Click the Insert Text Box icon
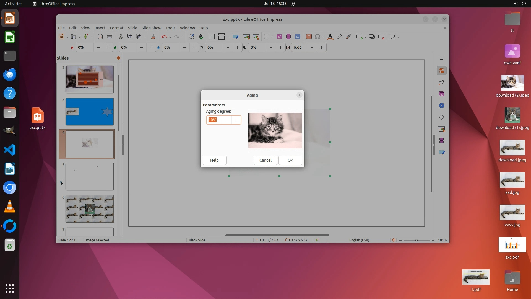The image size is (531, 299). tap(309, 37)
